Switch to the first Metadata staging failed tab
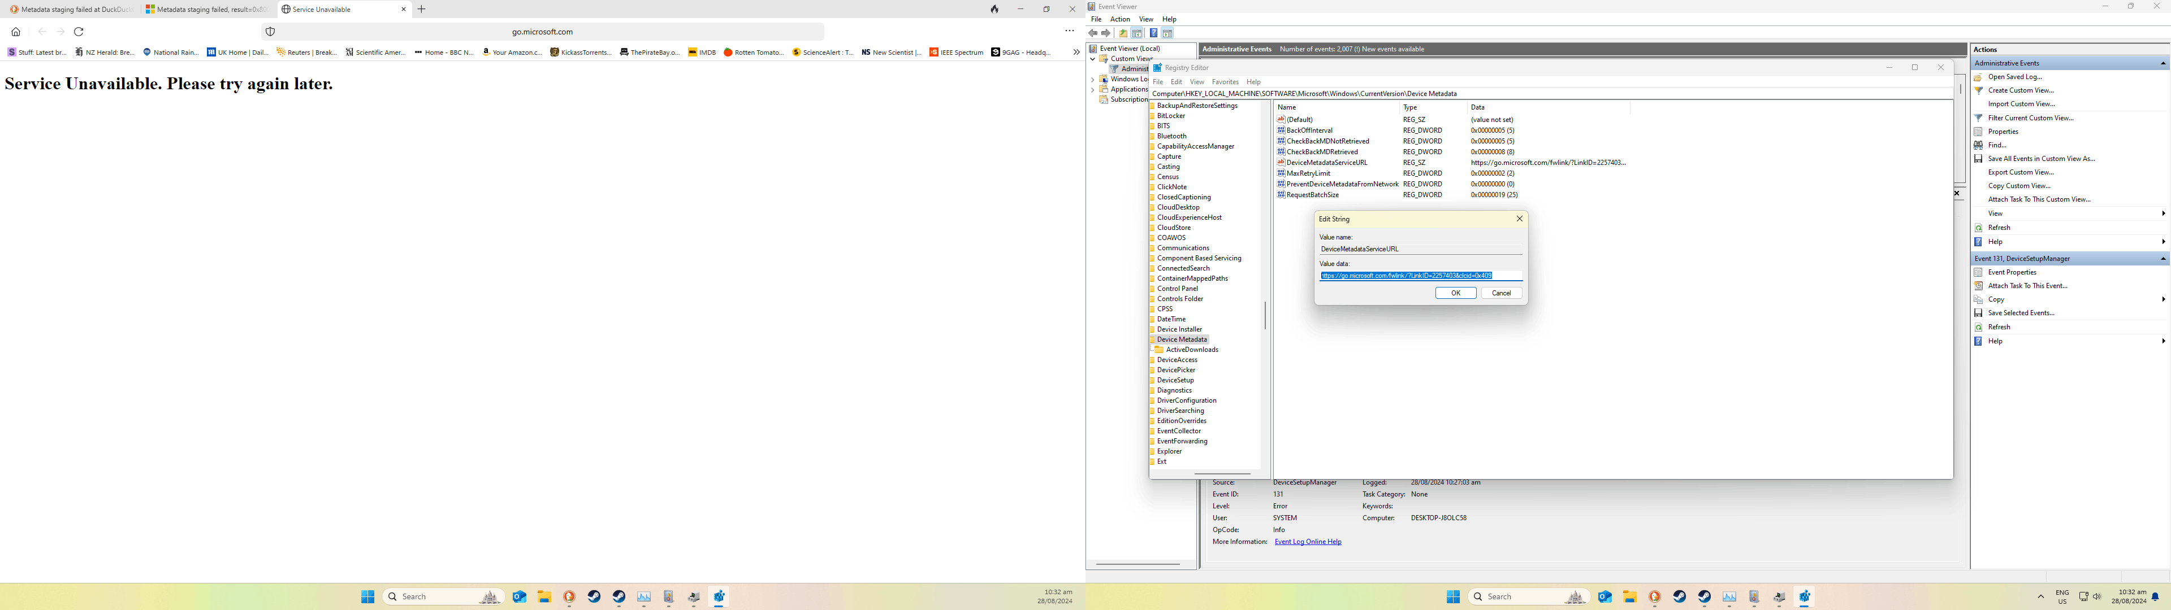 tap(71, 9)
